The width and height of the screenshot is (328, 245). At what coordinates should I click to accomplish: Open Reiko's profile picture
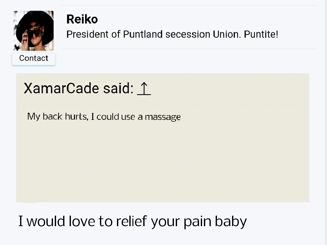click(x=34, y=31)
